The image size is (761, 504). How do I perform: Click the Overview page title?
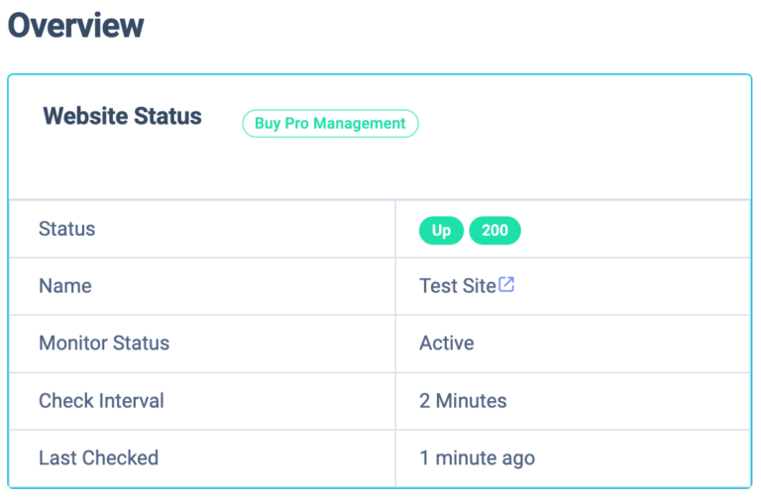click(76, 25)
